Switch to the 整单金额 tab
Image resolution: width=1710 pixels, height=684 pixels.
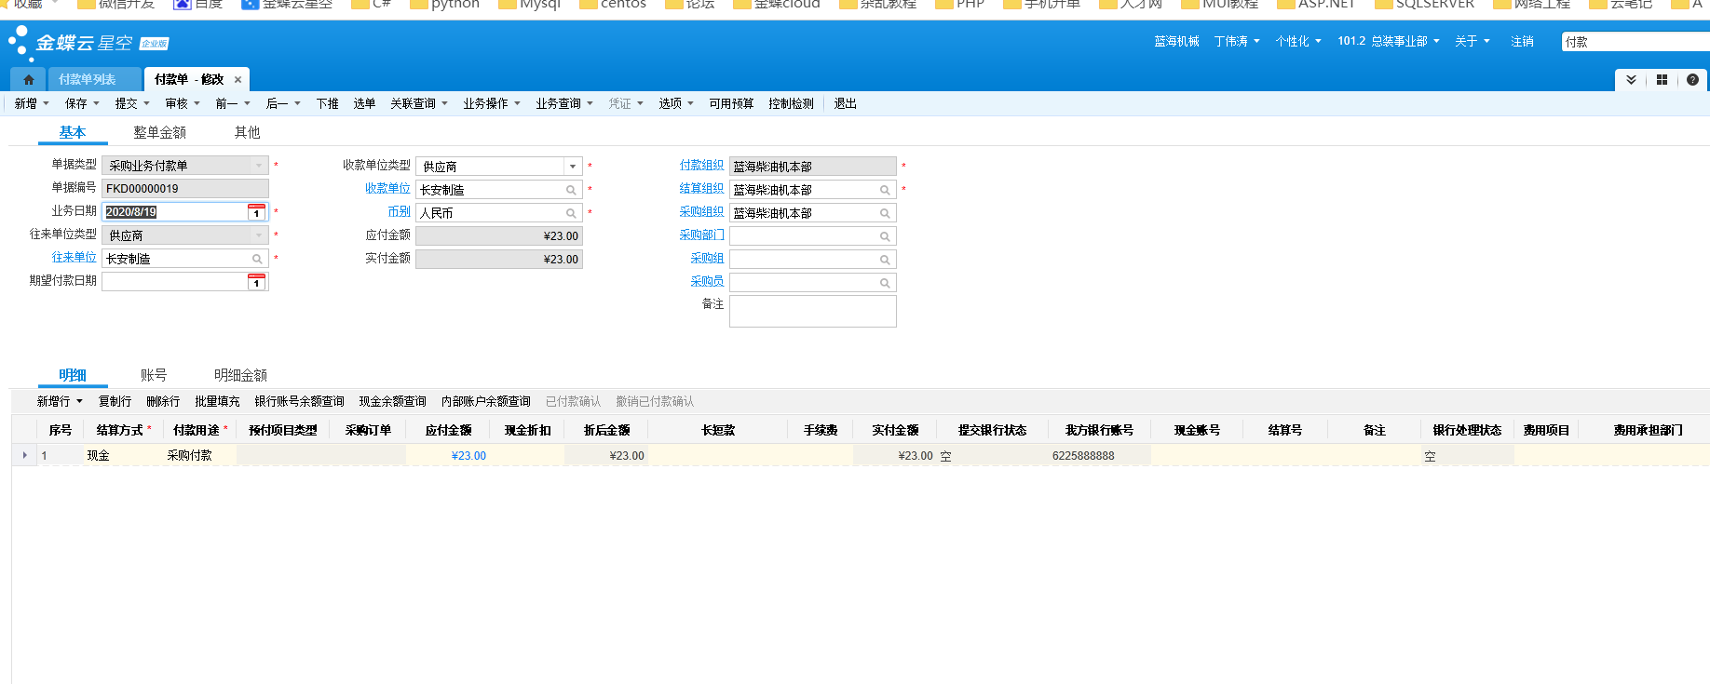[159, 132]
